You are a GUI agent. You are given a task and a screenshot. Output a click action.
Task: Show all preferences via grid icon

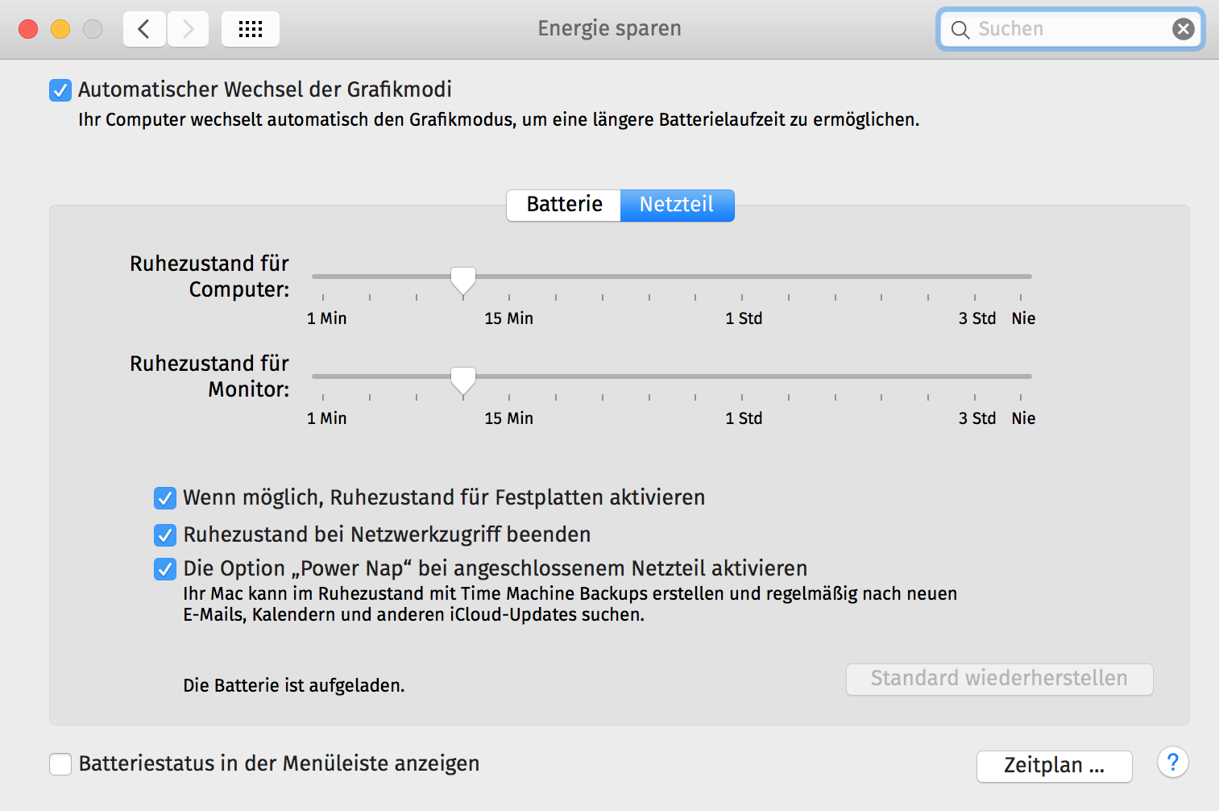point(251,29)
